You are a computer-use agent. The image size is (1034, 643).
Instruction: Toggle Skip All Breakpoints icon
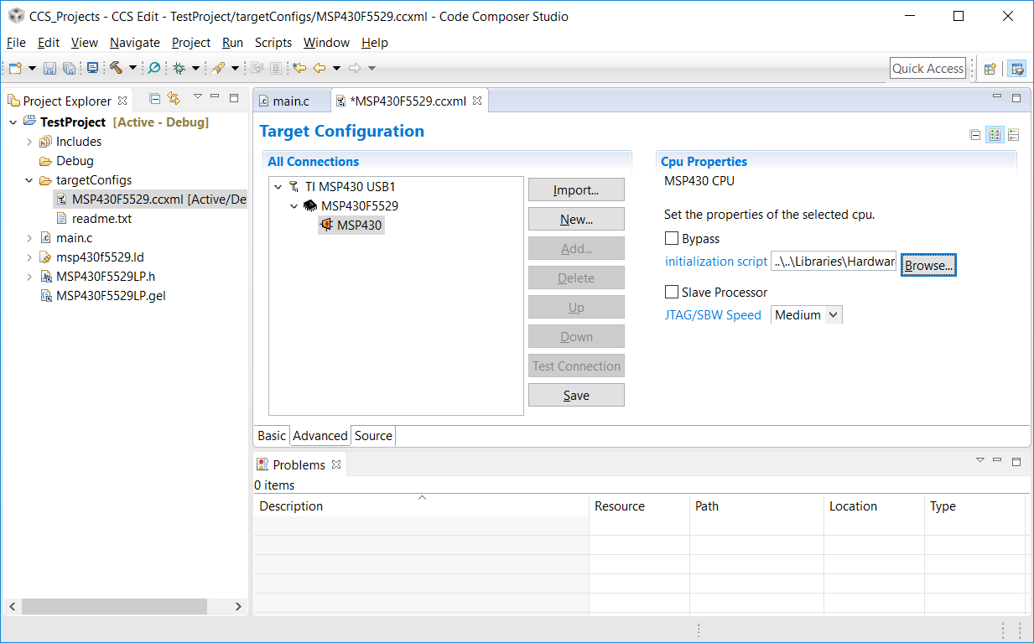(x=154, y=68)
